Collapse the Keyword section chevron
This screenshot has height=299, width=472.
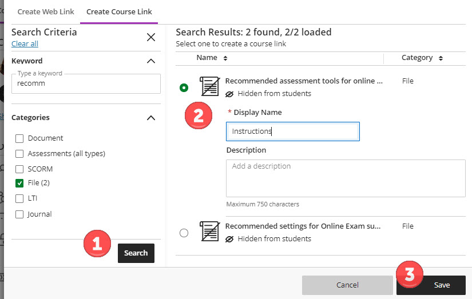(151, 61)
